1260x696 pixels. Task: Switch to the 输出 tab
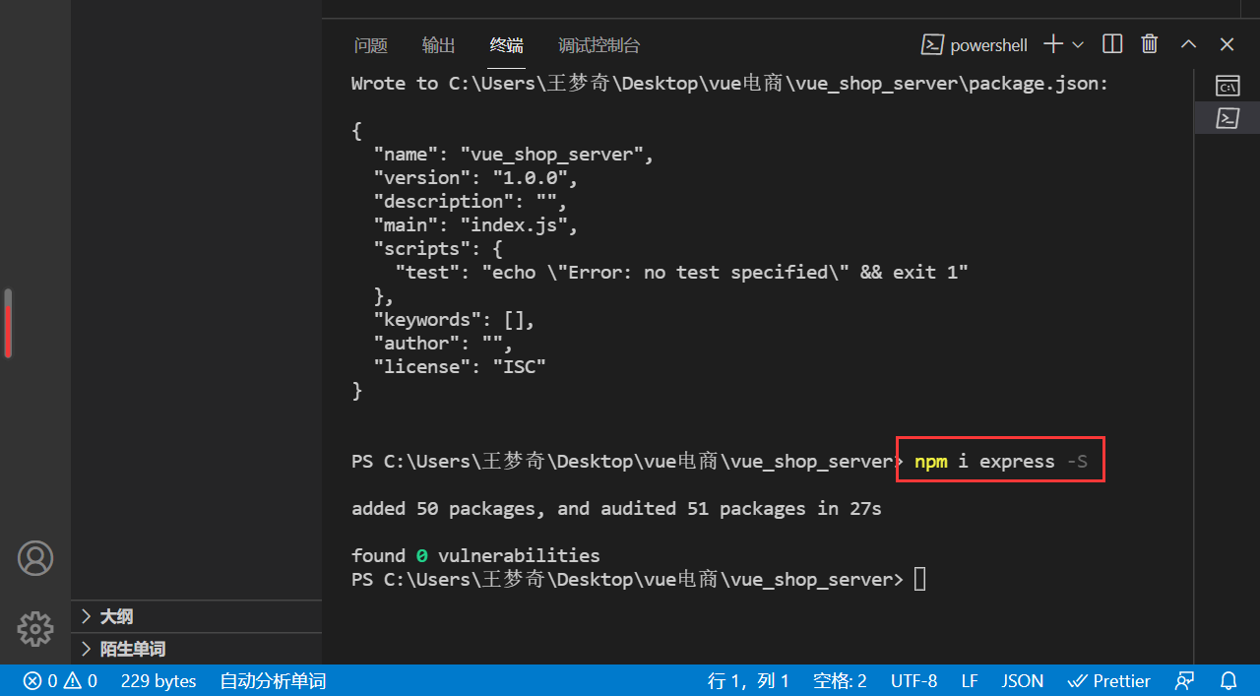pyautogui.click(x=439, y=45)
